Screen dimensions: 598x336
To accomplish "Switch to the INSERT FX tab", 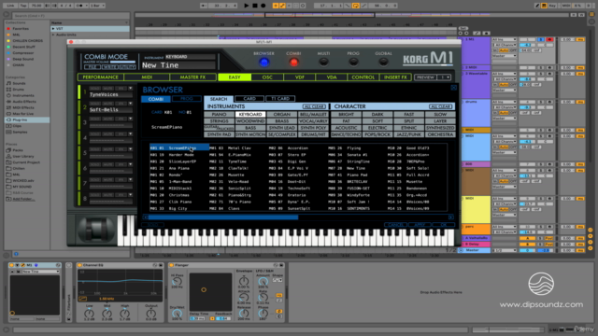I will [395, 77].
